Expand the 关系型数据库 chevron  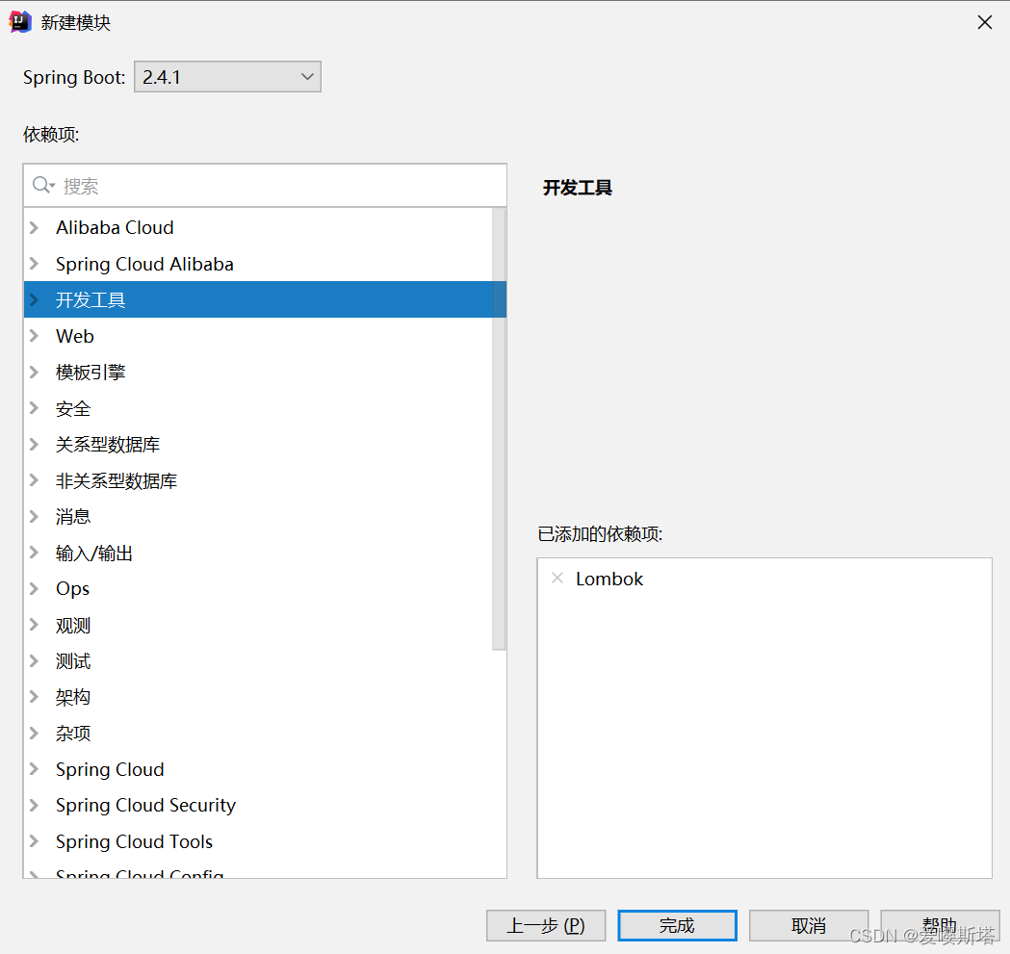pyautogui.click(x=34, y=444)
